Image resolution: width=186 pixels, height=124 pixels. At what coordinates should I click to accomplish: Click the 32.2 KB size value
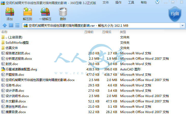tap(94, 112)
